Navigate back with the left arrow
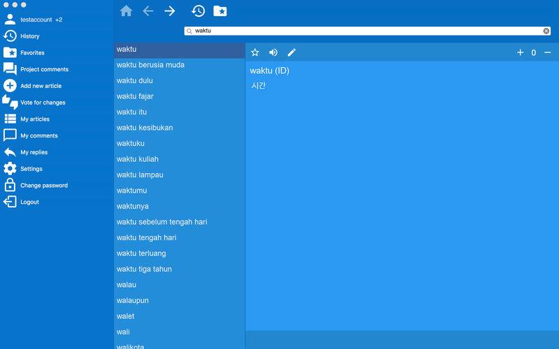The image size is (559, 349). coord(147,11)
